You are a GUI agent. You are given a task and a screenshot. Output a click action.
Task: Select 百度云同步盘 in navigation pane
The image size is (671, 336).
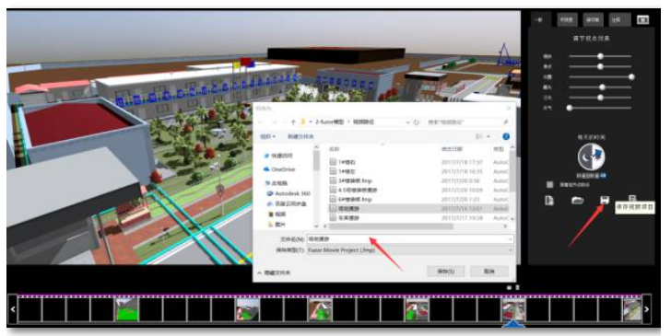(x=287, y=203)
